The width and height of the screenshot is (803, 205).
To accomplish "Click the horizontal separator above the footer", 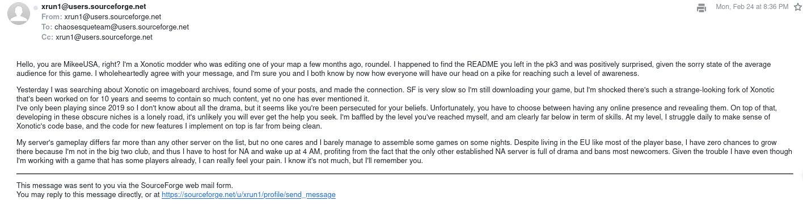I will [x=405, y=174].
